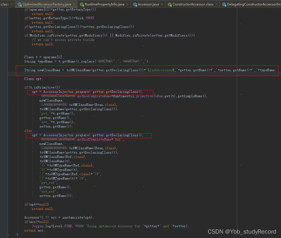Switch to the OptimizedAccessorFactory.java tab
Screen dimensions: 281x238
46,4
